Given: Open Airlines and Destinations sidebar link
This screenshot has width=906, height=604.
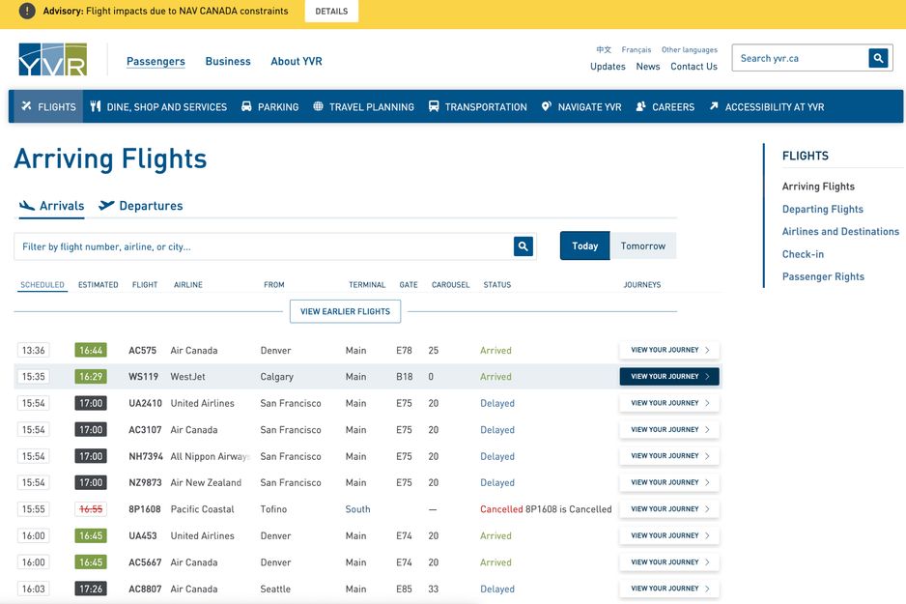Looking at the screenshot, I should [x=840, y=232].
